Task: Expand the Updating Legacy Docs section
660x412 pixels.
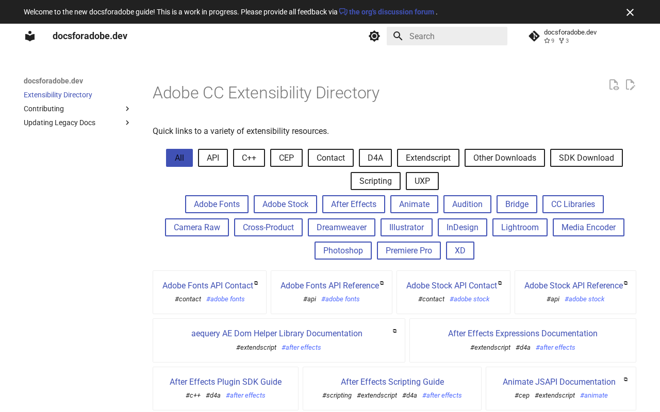Action: (x=127, y=123)
